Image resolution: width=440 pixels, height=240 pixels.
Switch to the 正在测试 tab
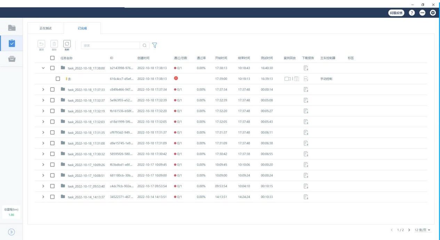click(x=45, y=28)
